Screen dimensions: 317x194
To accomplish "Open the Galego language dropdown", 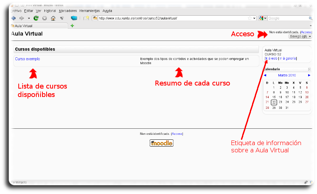I will coord(300,36).
